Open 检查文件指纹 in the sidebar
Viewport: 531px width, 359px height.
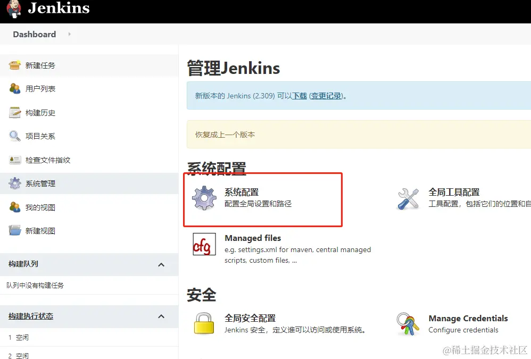(x=48, y=160)
